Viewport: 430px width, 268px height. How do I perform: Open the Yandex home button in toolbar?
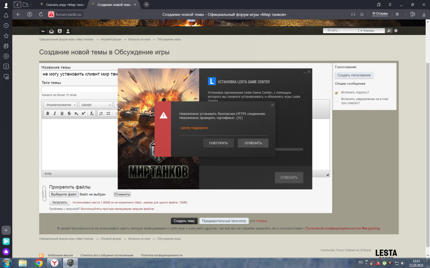coord(30,14)
